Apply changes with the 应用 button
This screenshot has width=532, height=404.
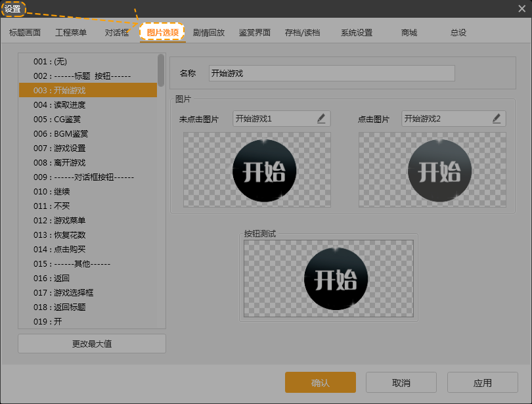(x=482, y=382)
